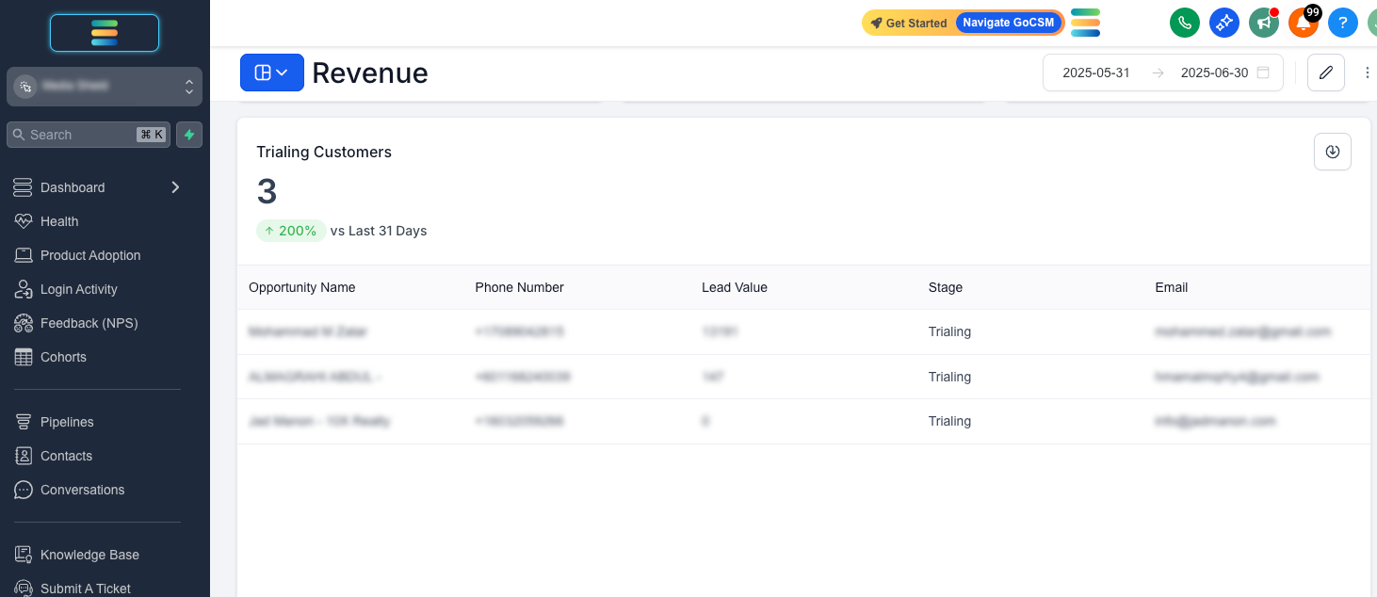Open the account switcher dropdown

pos(105,87)
